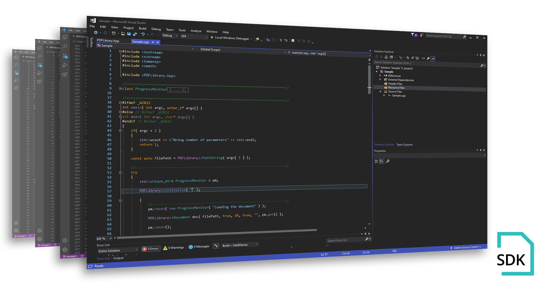Click the Clear filters icon in Error List
Image resolution: width=544 pixels, height=285 pixels.
(x=216, y=246)
